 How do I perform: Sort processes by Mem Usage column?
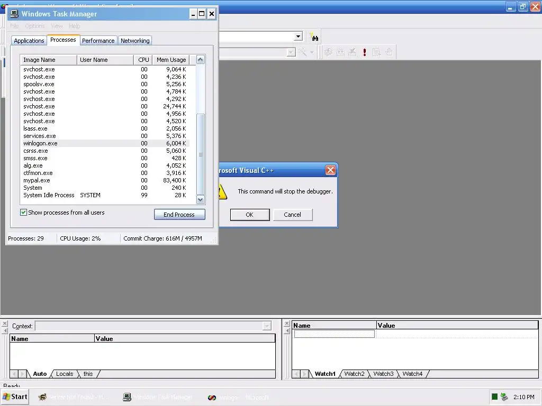171,60
